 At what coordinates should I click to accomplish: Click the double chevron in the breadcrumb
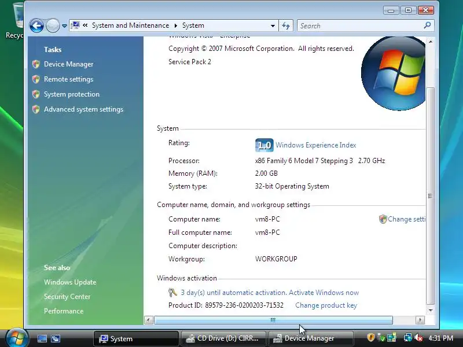point(85,25)
